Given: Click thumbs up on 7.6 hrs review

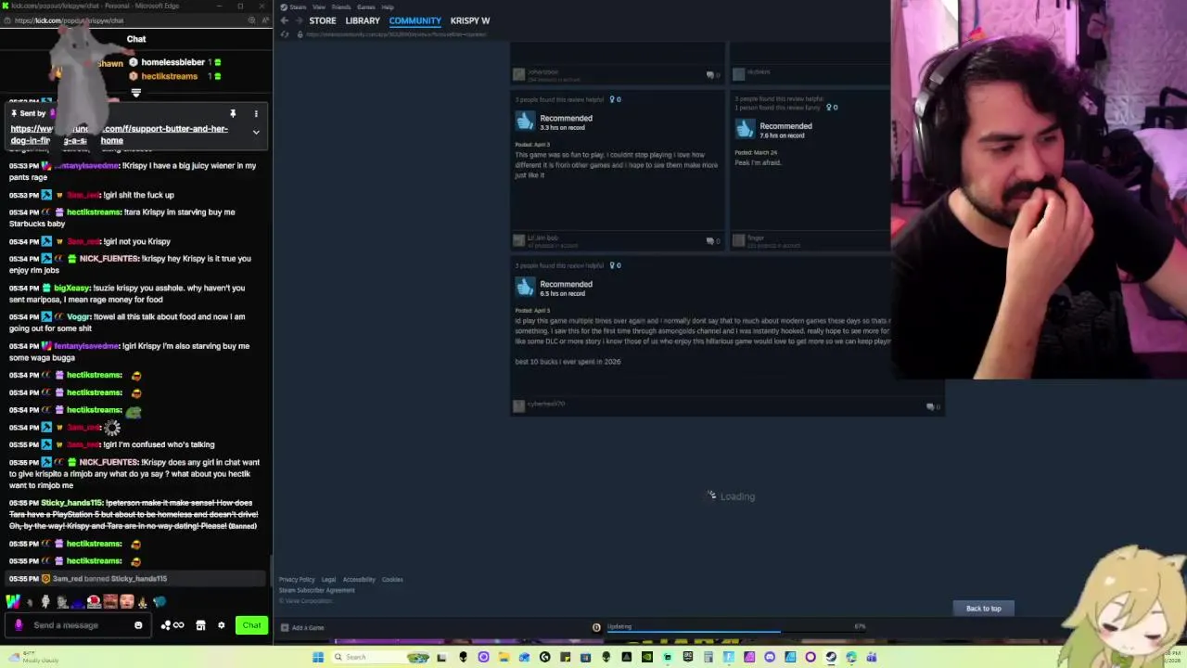Looking at the screenshot, I should coord(746,129).
